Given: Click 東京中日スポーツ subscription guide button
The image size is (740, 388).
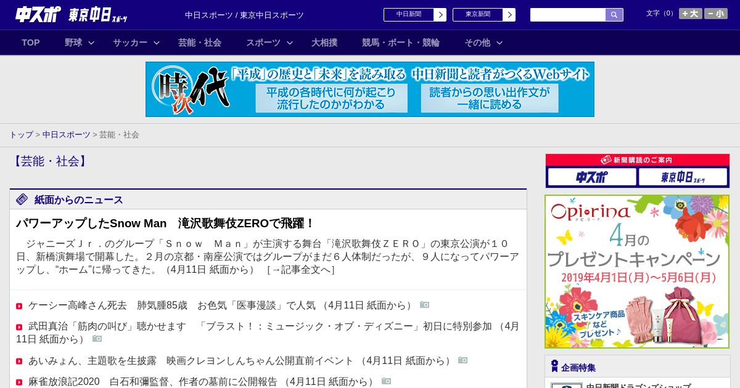Looking at the screenshot, I should tap(683, 177).
